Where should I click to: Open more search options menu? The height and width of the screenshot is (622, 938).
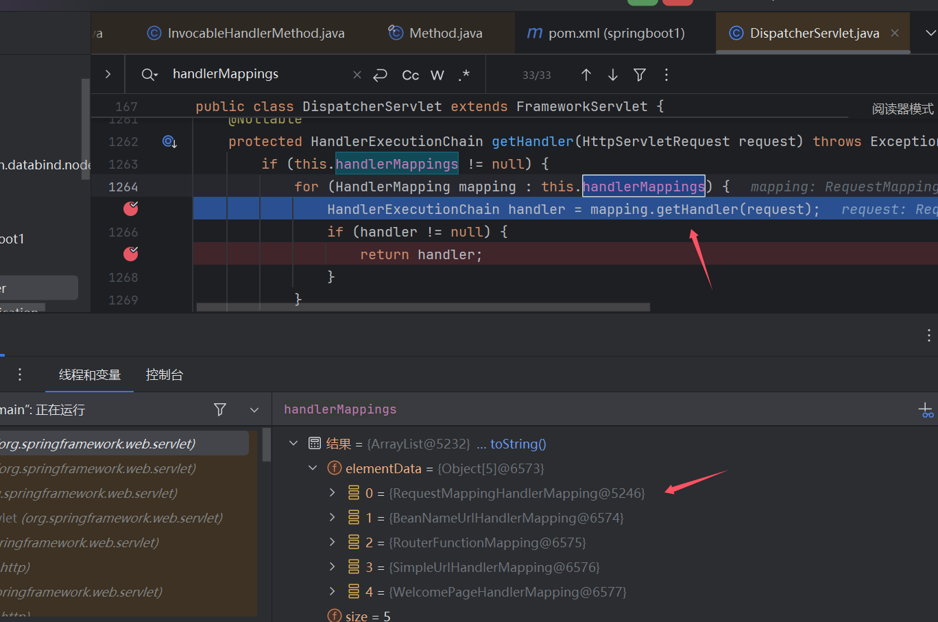click(666, 75)
